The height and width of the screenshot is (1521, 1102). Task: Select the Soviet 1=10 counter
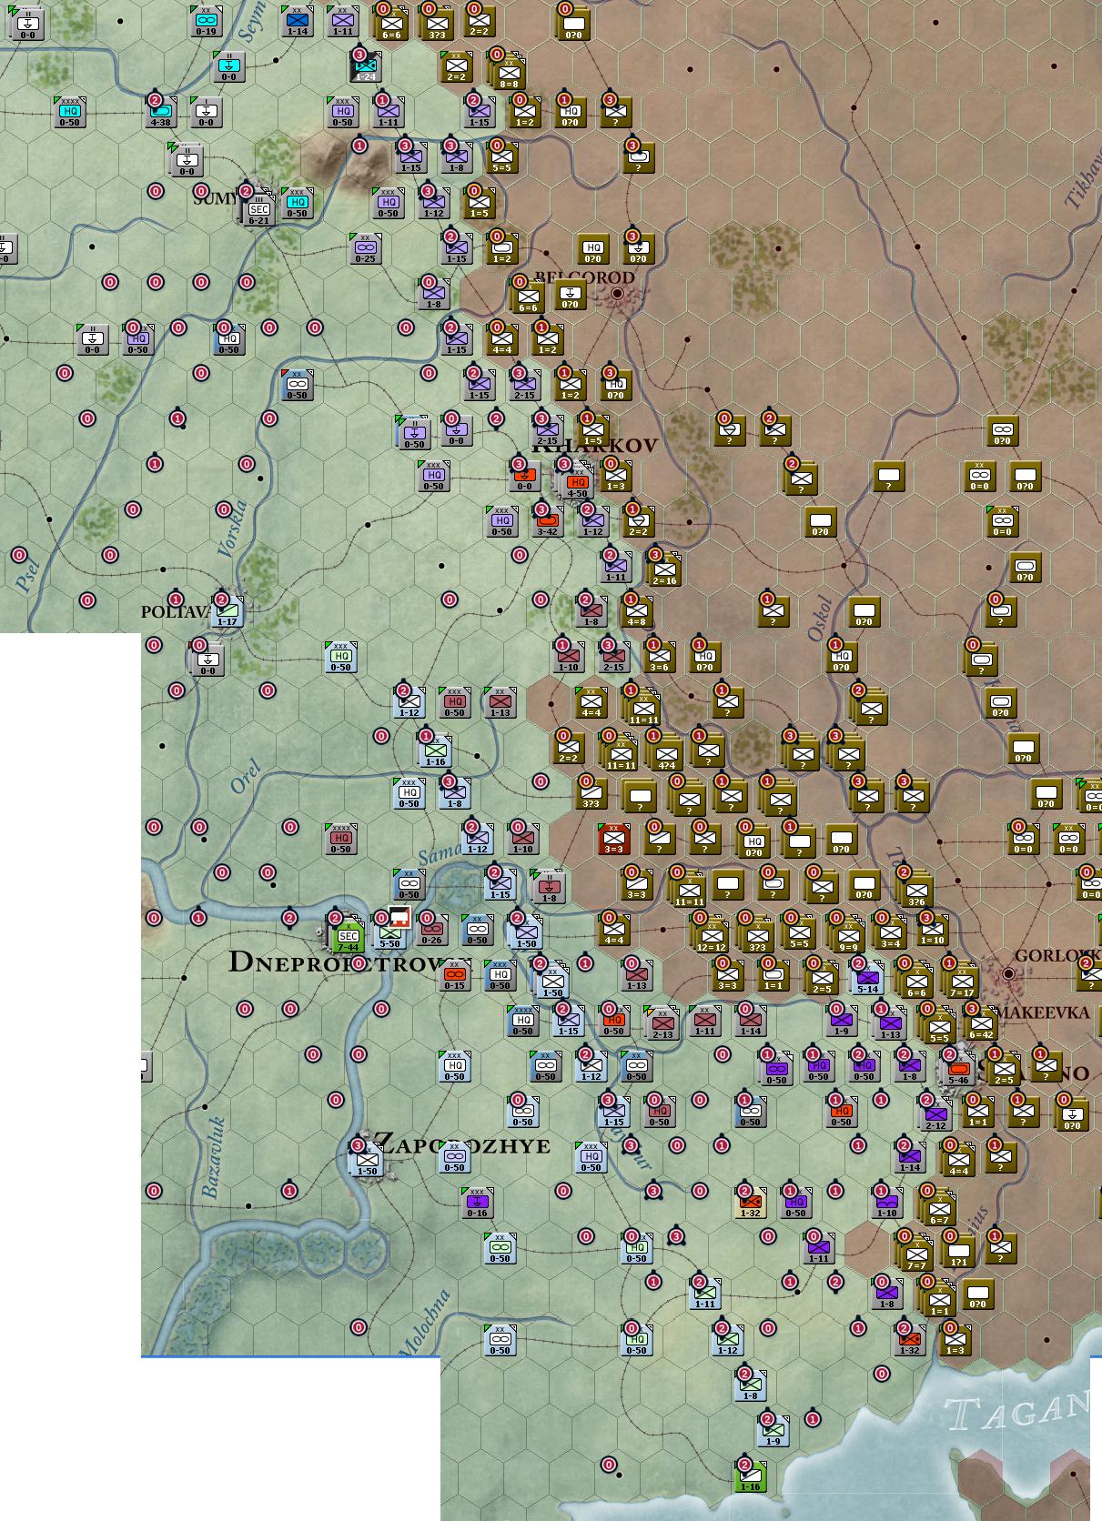tap(932, 931)
